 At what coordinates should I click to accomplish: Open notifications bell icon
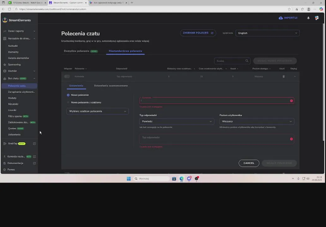308,18
